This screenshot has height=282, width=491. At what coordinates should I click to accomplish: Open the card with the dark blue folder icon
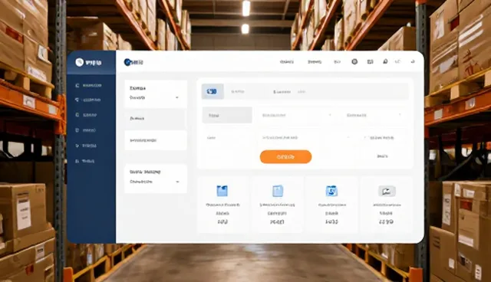tap(222, 205)
